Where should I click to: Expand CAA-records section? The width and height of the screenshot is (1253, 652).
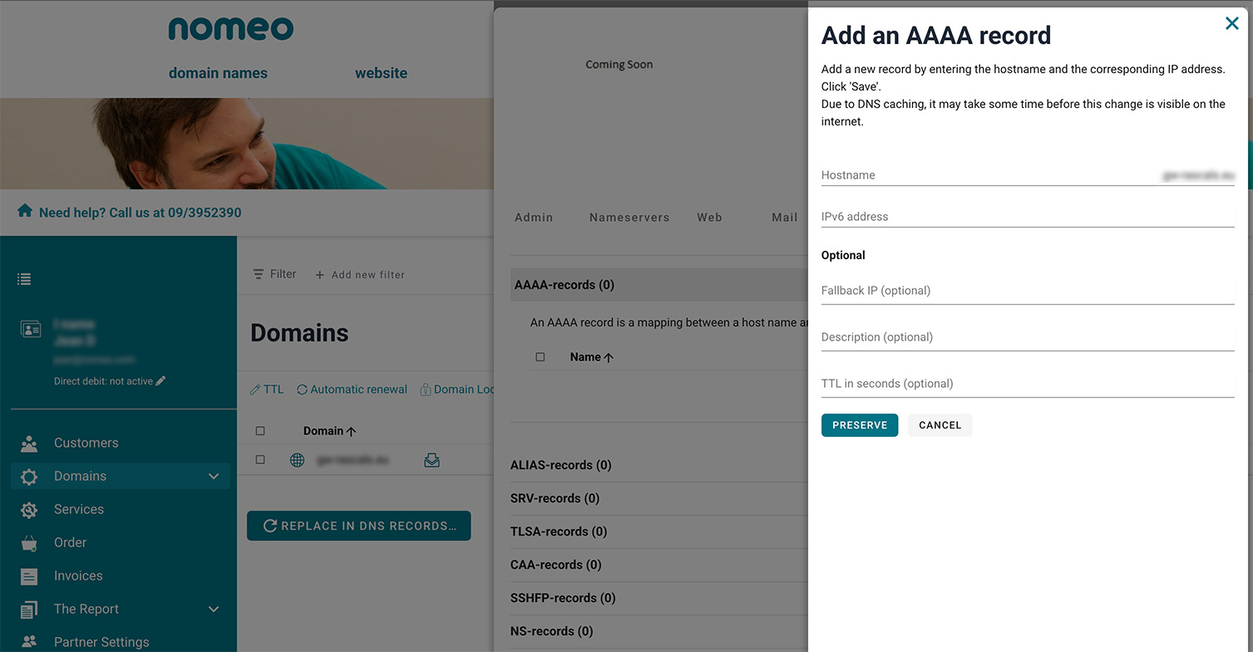556,565
